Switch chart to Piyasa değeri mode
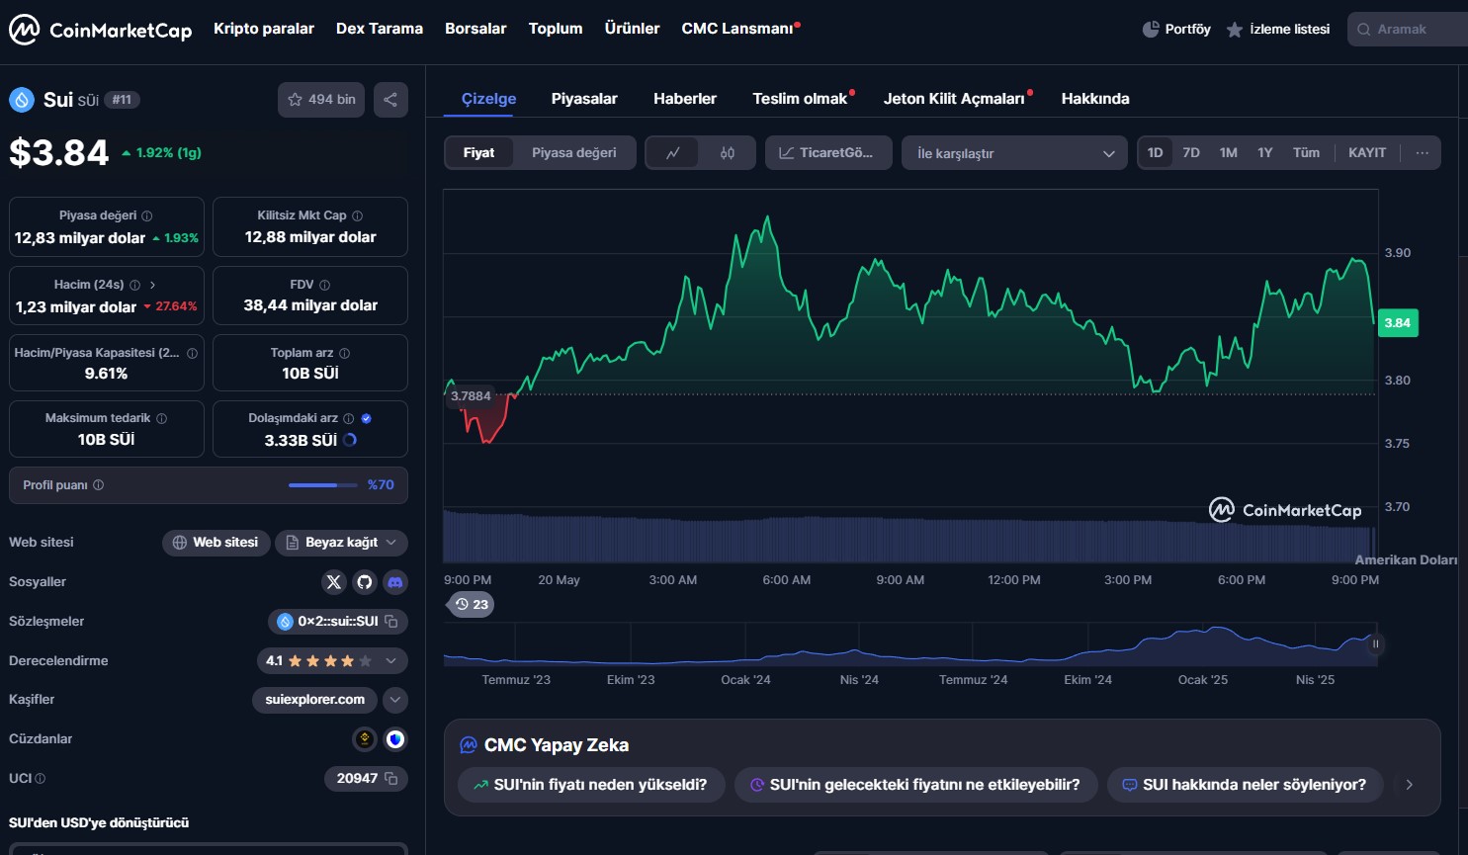This screenshot has height=855, width=1468. tap(574, 153)
